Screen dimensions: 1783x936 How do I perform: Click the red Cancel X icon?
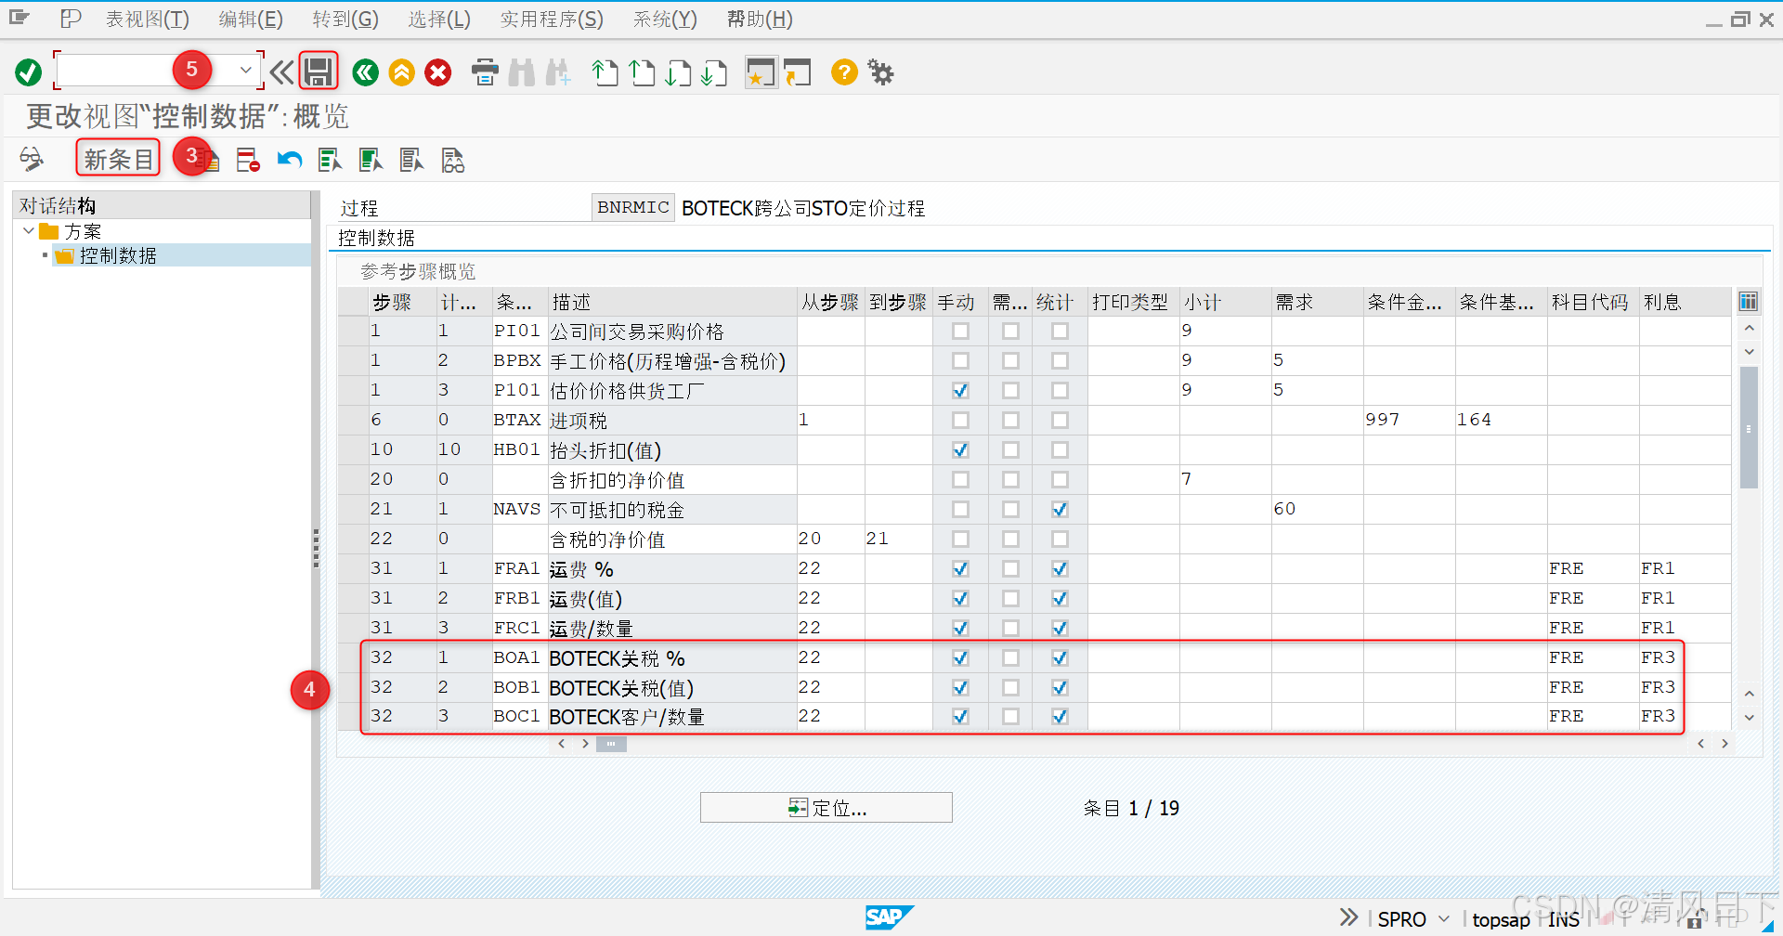click(438, 72)
